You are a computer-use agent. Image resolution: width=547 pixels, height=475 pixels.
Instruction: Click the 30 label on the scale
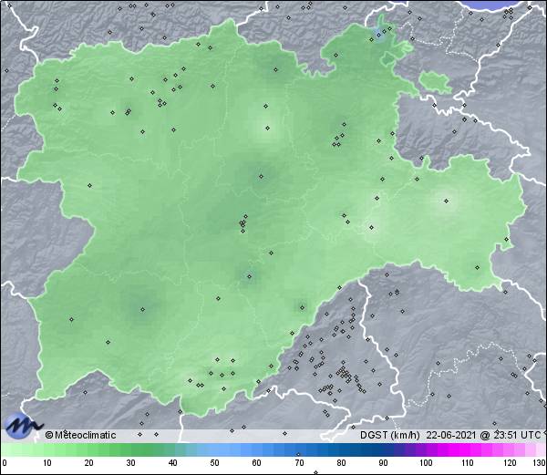click(130, 463)
